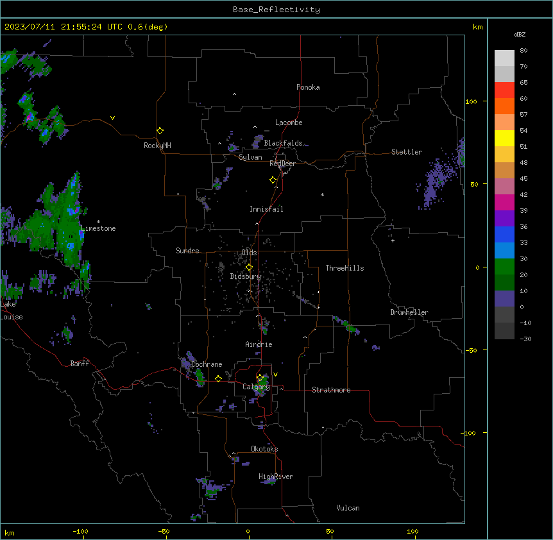The image size is (553, 540).
Task: Select the Drumheller label
Action: [409, 312]
